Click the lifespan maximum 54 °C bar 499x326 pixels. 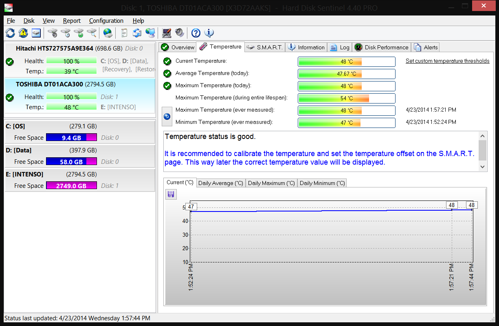pos(347,98)
